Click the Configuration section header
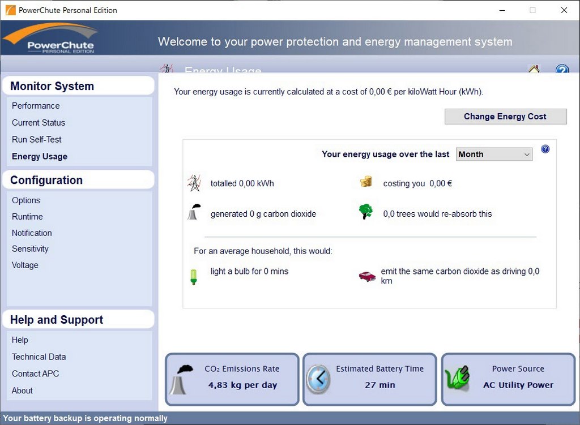 pyautogui.click(x=78, y=180)
